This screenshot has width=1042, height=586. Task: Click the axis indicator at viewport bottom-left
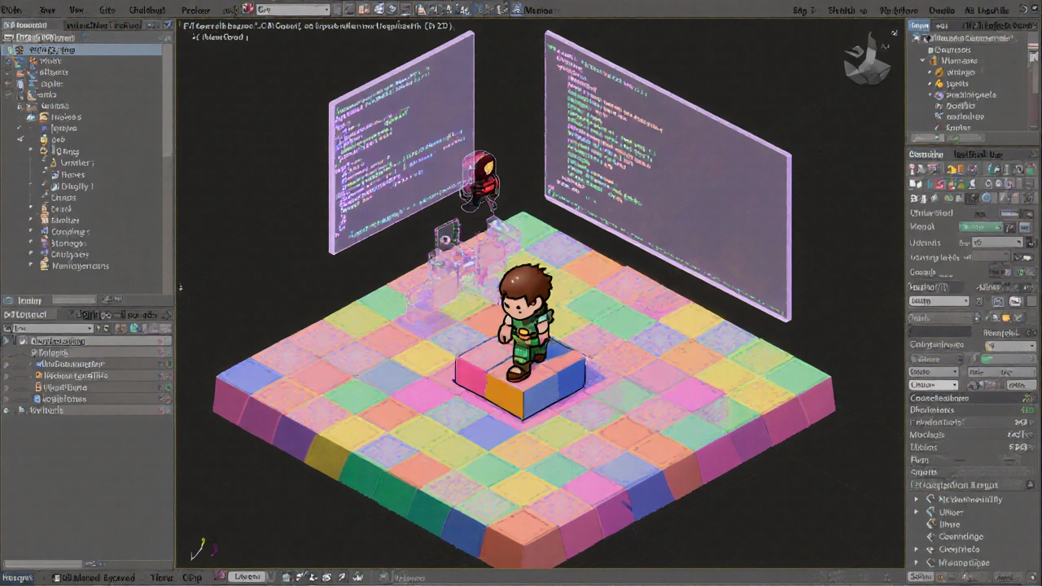[x=199, y=550]
